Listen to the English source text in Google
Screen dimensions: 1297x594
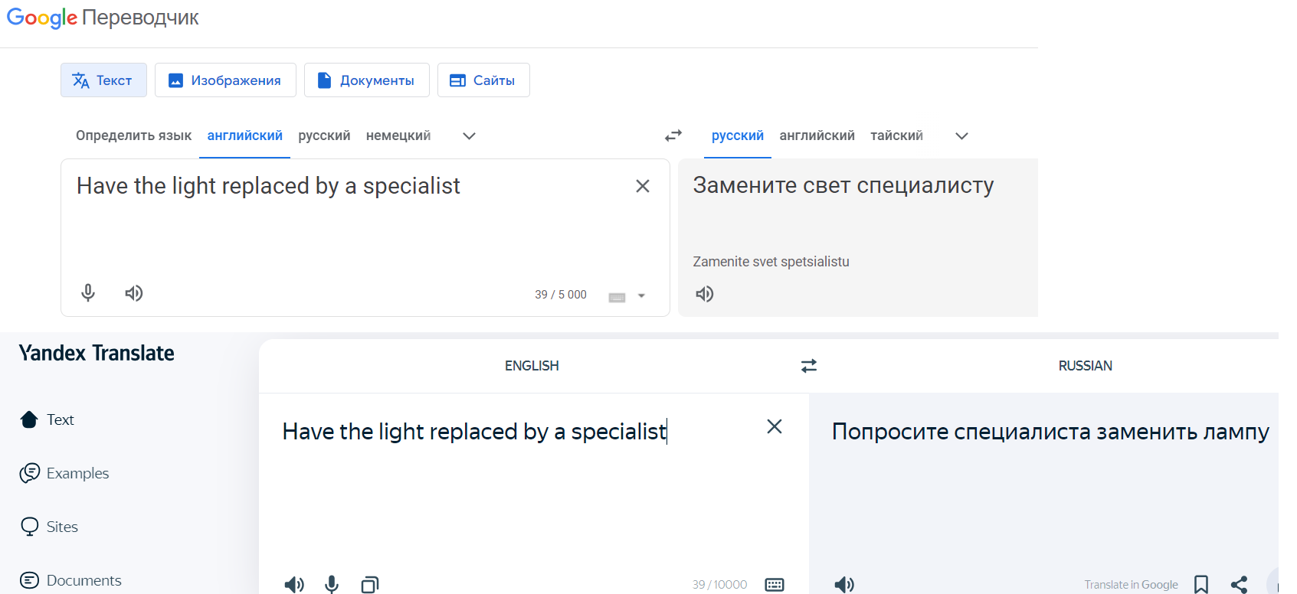(134, 293)
